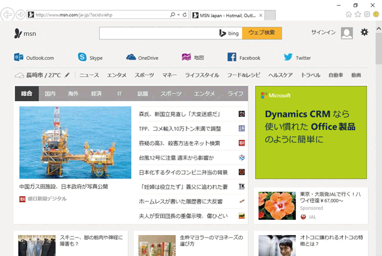Open headline 台風12号に注意 週末から影響か

(x=177, y=158)
